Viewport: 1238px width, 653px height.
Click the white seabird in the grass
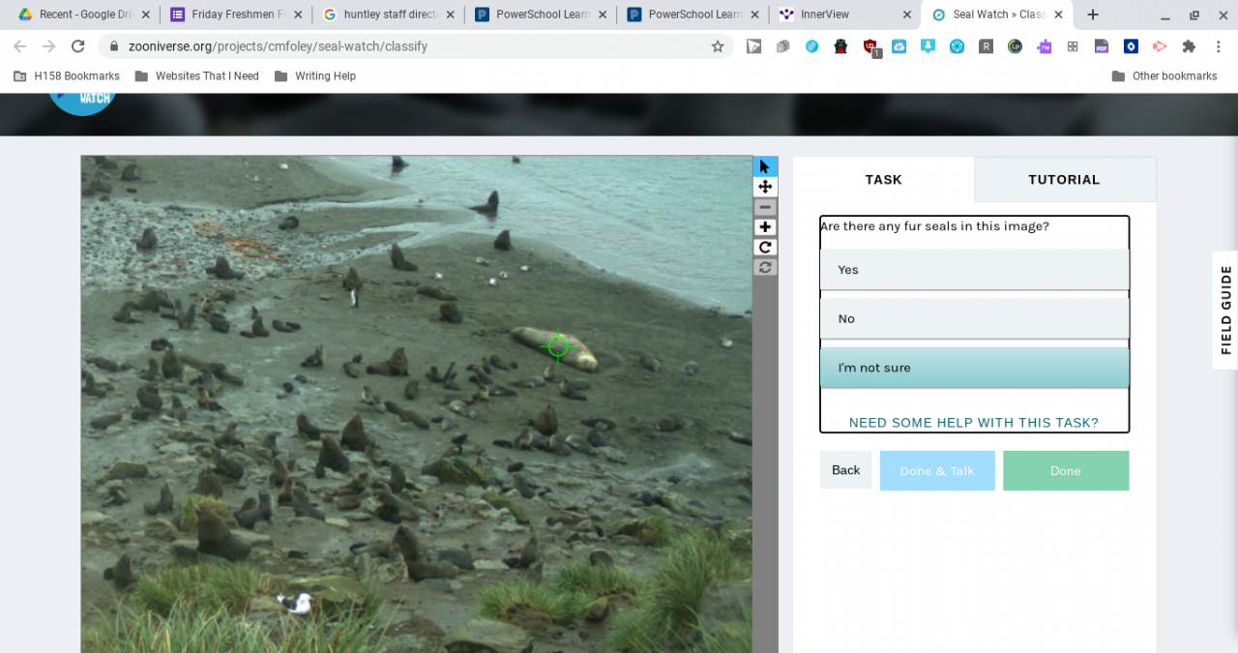point(294,603)
